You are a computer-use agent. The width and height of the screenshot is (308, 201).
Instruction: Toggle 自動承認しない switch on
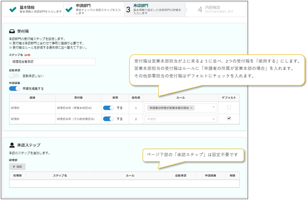pos(14,76)
